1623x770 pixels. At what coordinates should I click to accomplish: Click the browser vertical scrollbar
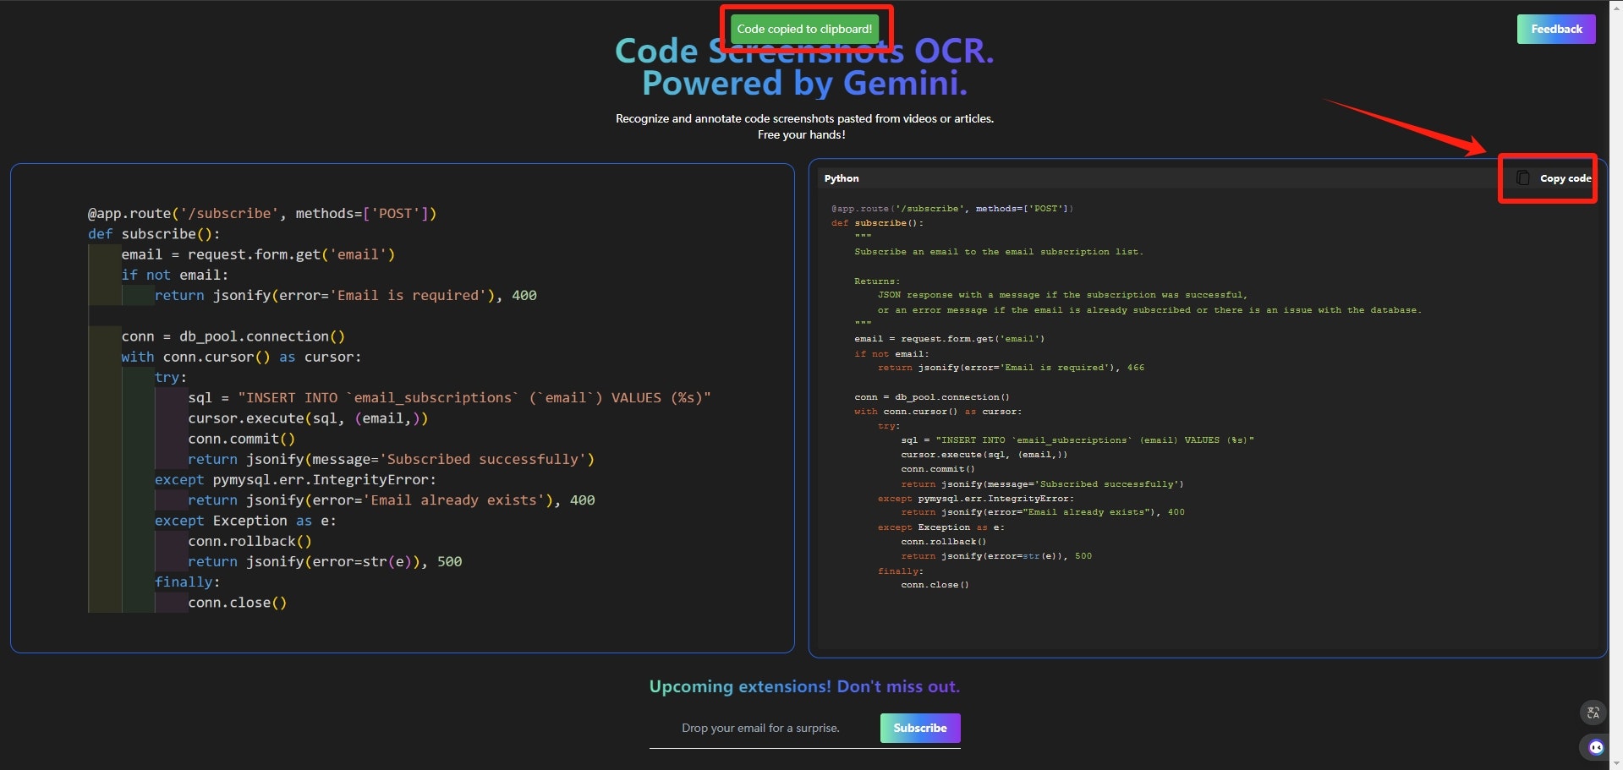1616,385
